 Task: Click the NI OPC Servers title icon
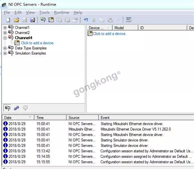[4, 5]
